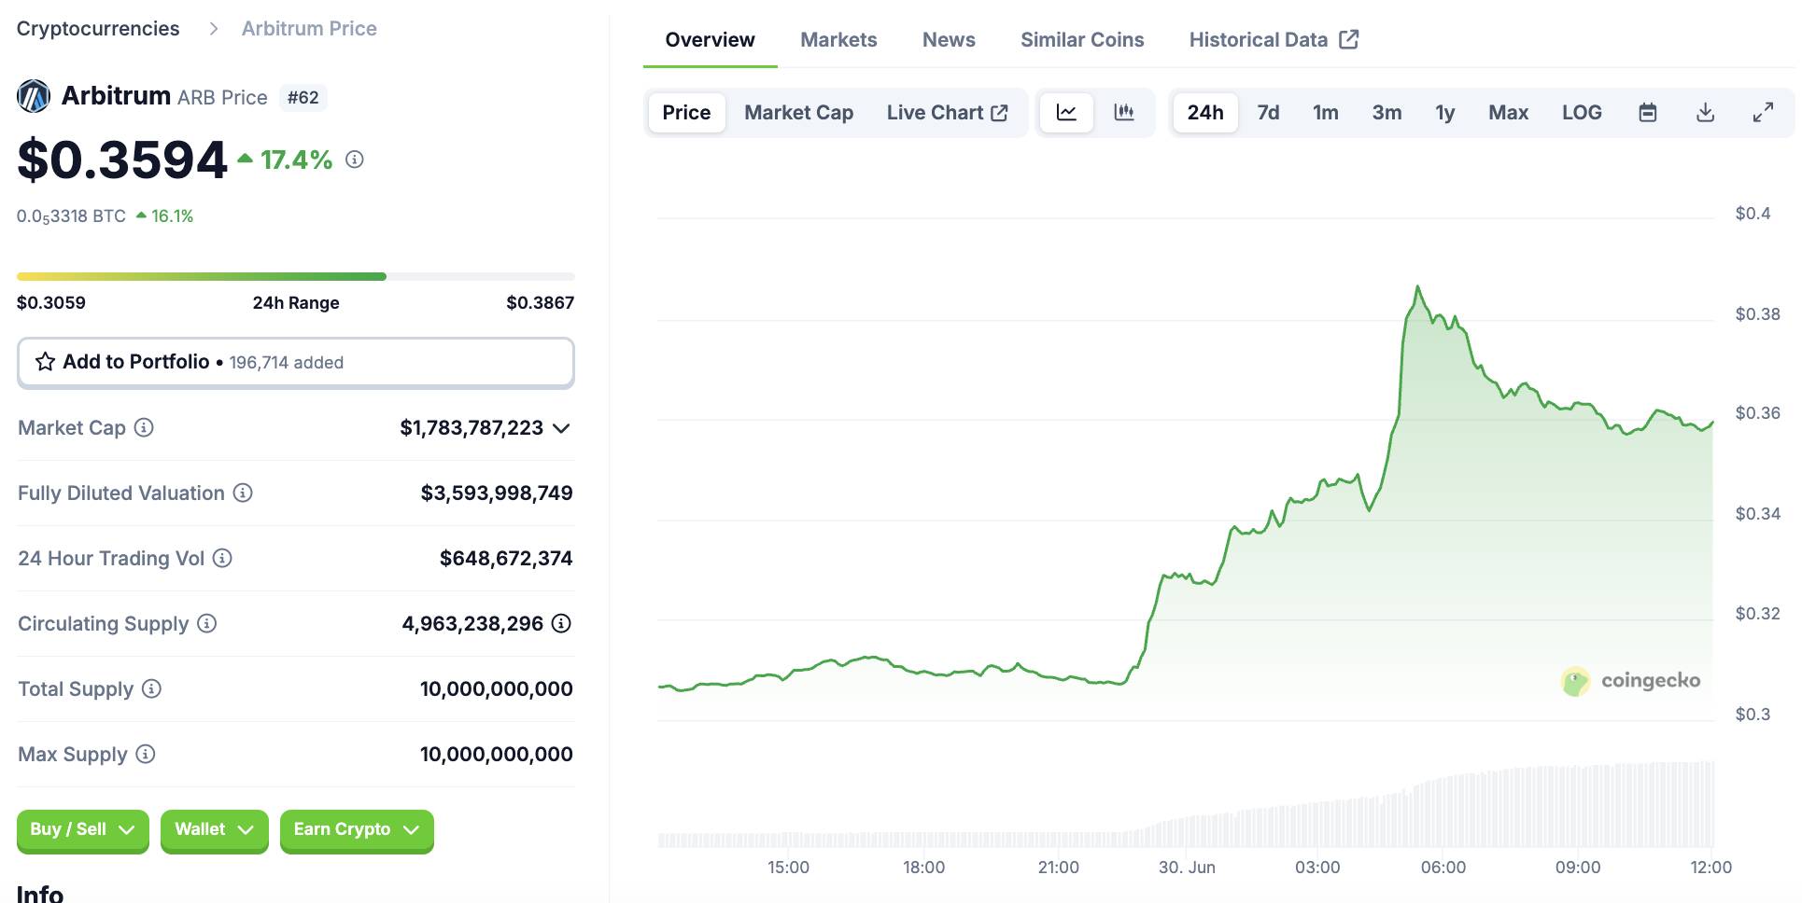
Task: Open the Similar Coins tab
Action: point(1082,40)
